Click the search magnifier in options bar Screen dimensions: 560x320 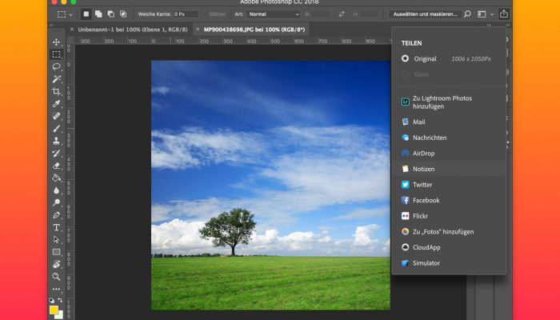[x=467, y=14]
